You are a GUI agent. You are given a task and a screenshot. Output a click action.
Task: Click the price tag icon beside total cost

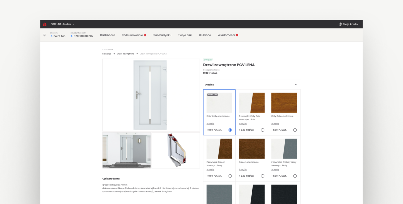tap(72, 36)
